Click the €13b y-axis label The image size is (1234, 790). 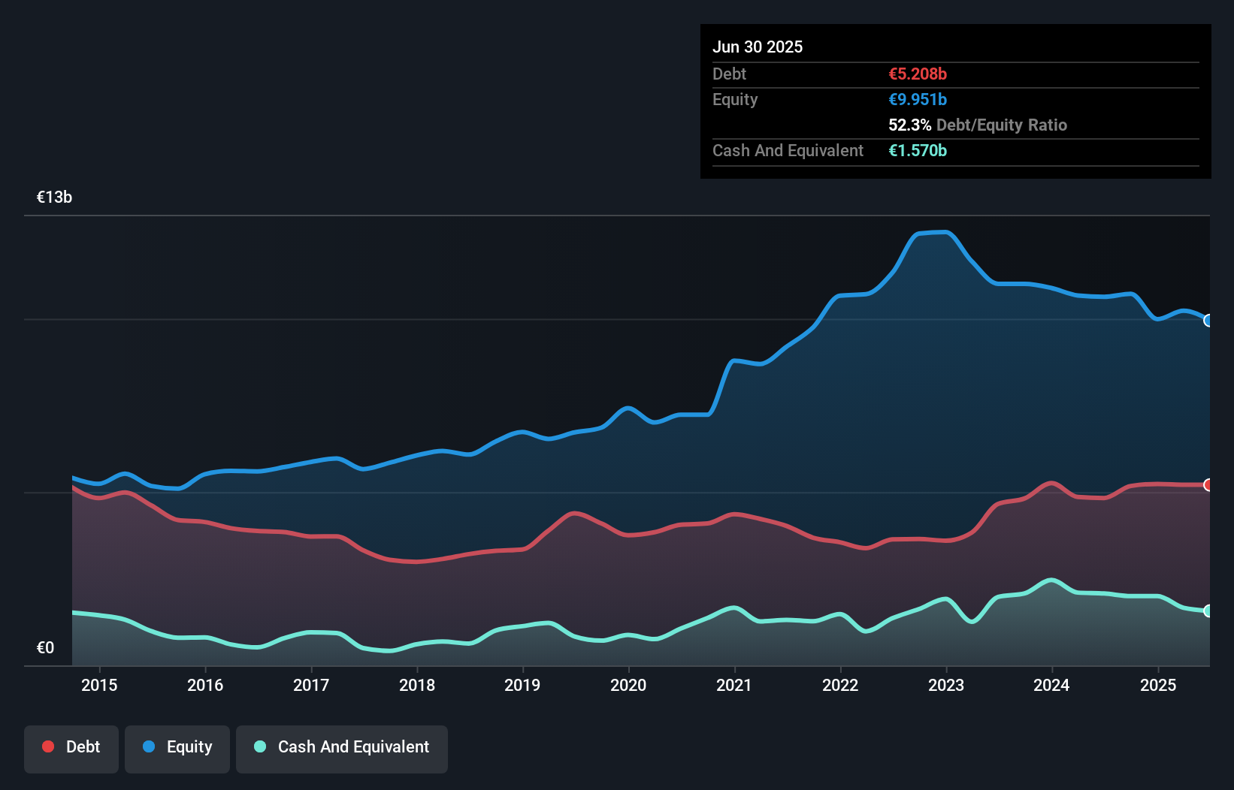point(55,197)
